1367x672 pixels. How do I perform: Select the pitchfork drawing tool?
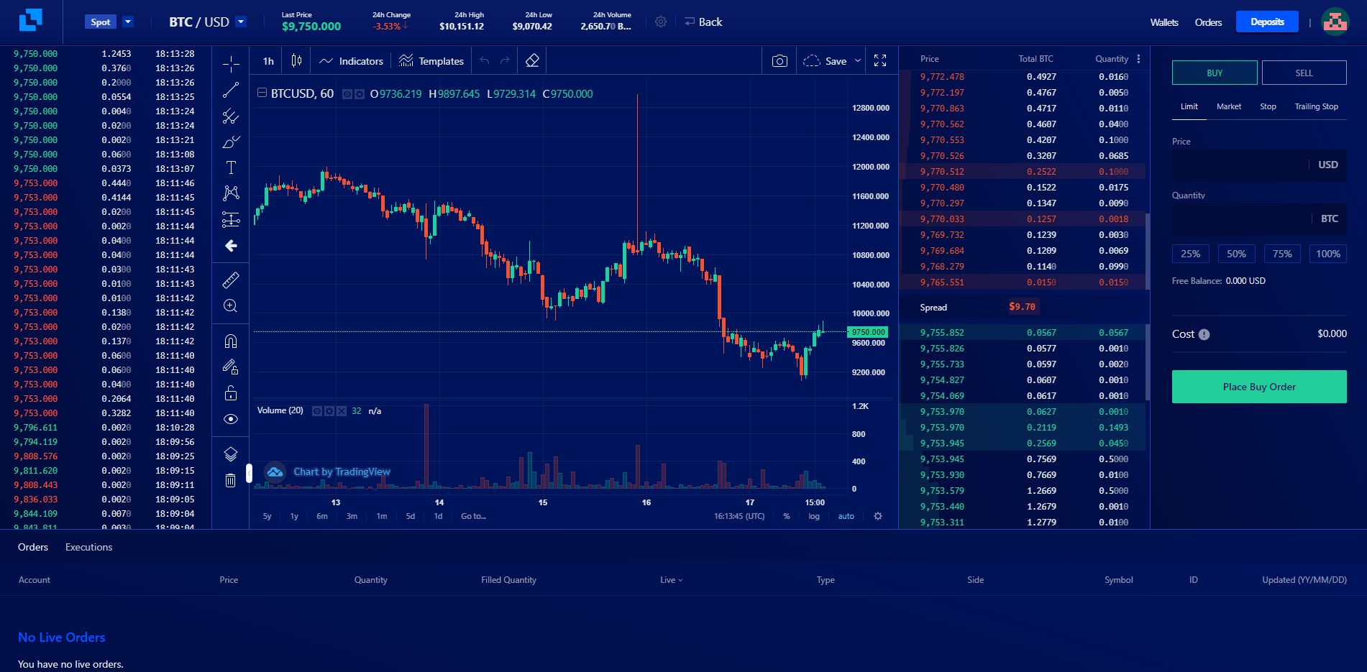tap(231, 116)
